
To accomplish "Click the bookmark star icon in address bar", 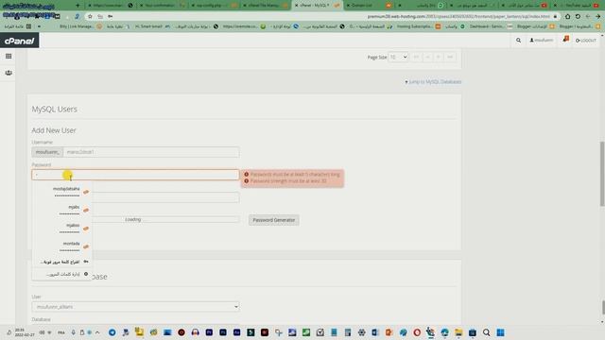I will click(90, 17).
